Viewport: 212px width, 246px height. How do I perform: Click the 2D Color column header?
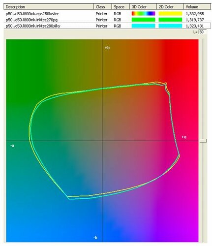click(170, 7)
